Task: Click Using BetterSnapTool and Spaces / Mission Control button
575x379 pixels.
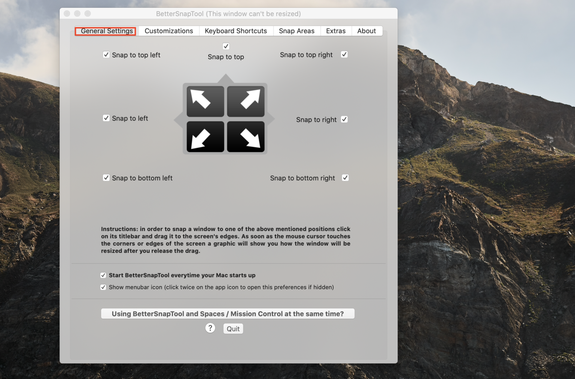Action: coord(228,314)
